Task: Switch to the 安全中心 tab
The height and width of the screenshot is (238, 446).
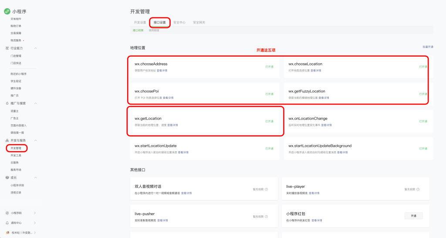Action: (179, 22)
